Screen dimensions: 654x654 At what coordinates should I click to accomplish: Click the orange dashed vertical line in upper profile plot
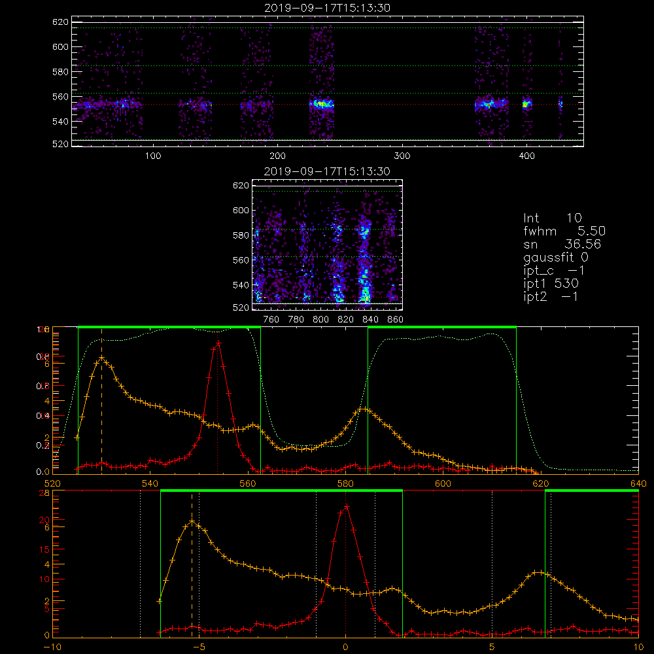101,402
